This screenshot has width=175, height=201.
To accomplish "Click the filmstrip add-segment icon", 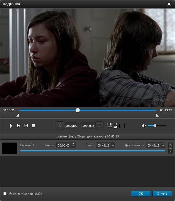I will click(x=109, y=126).
